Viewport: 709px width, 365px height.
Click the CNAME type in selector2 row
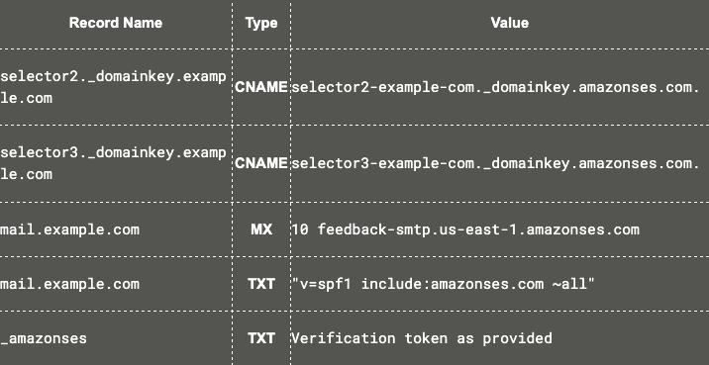(x=261, y=87)
